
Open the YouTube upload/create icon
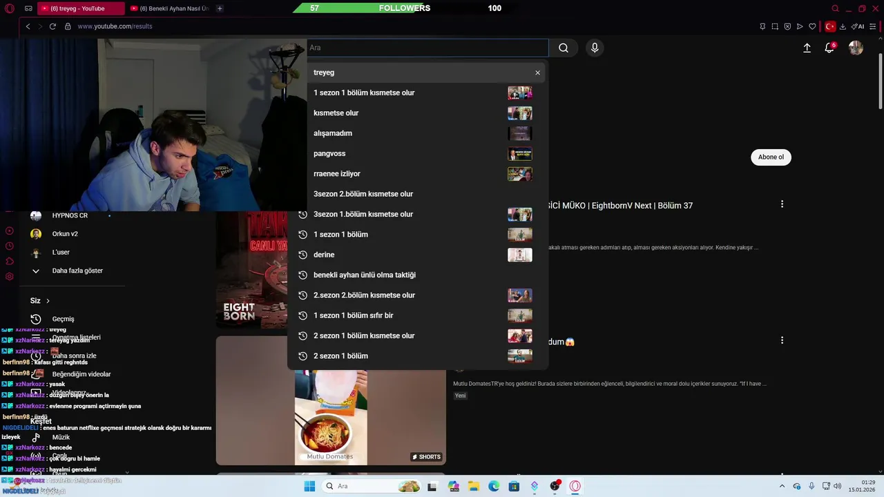[807, 48]
